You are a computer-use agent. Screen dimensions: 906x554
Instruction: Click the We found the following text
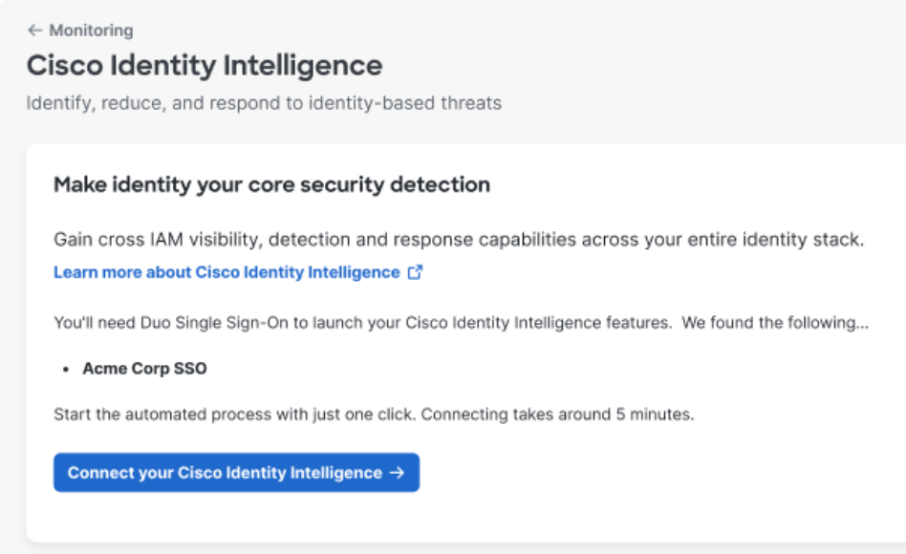775,323
